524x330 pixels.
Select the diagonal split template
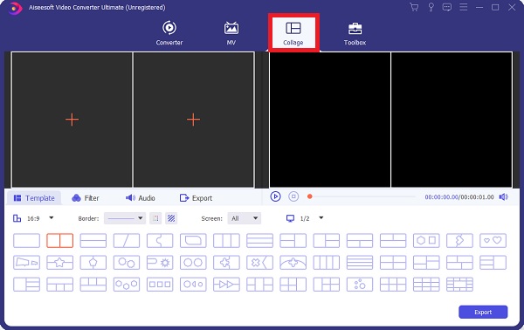(127, 240)
